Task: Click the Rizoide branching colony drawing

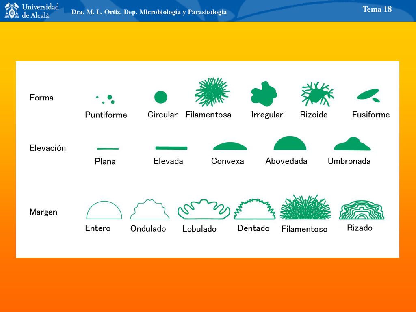Action: 317,94
